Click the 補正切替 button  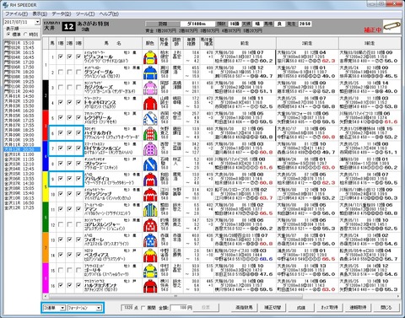tap(273, 308)
